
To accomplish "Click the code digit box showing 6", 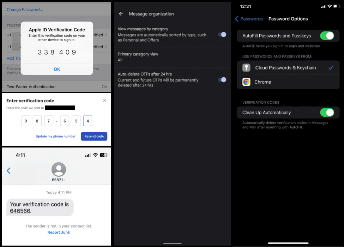I will [65, 121].
